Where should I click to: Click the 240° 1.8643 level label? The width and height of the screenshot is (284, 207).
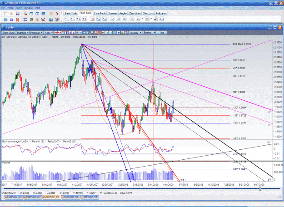(239, 169)
